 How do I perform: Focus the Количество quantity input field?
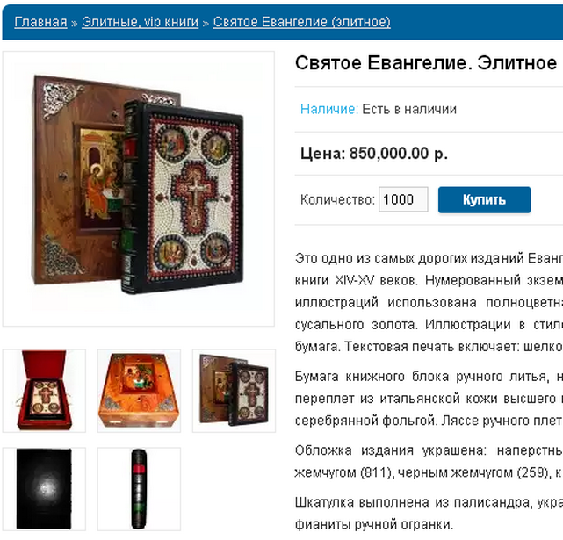(403, 199)
